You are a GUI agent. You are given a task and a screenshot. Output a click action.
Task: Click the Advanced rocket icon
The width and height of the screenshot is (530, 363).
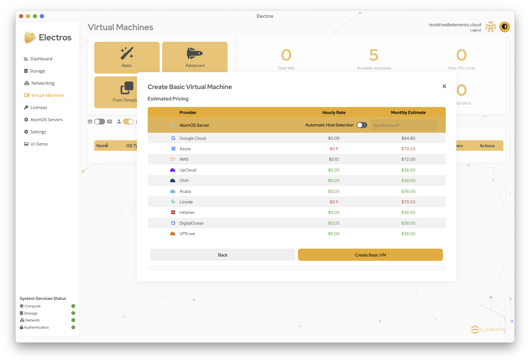(195, 53)
